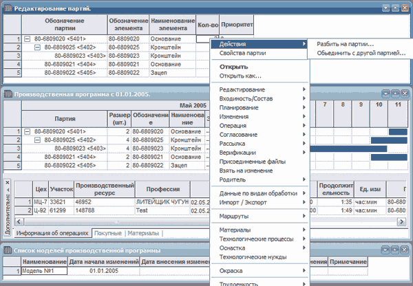Collapse the Дополнительные panel arrow icon
Screen dimensions: 413x286
(x=8, y=190)
